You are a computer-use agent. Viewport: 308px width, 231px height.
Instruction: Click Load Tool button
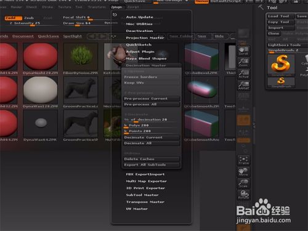coord(280,16)
